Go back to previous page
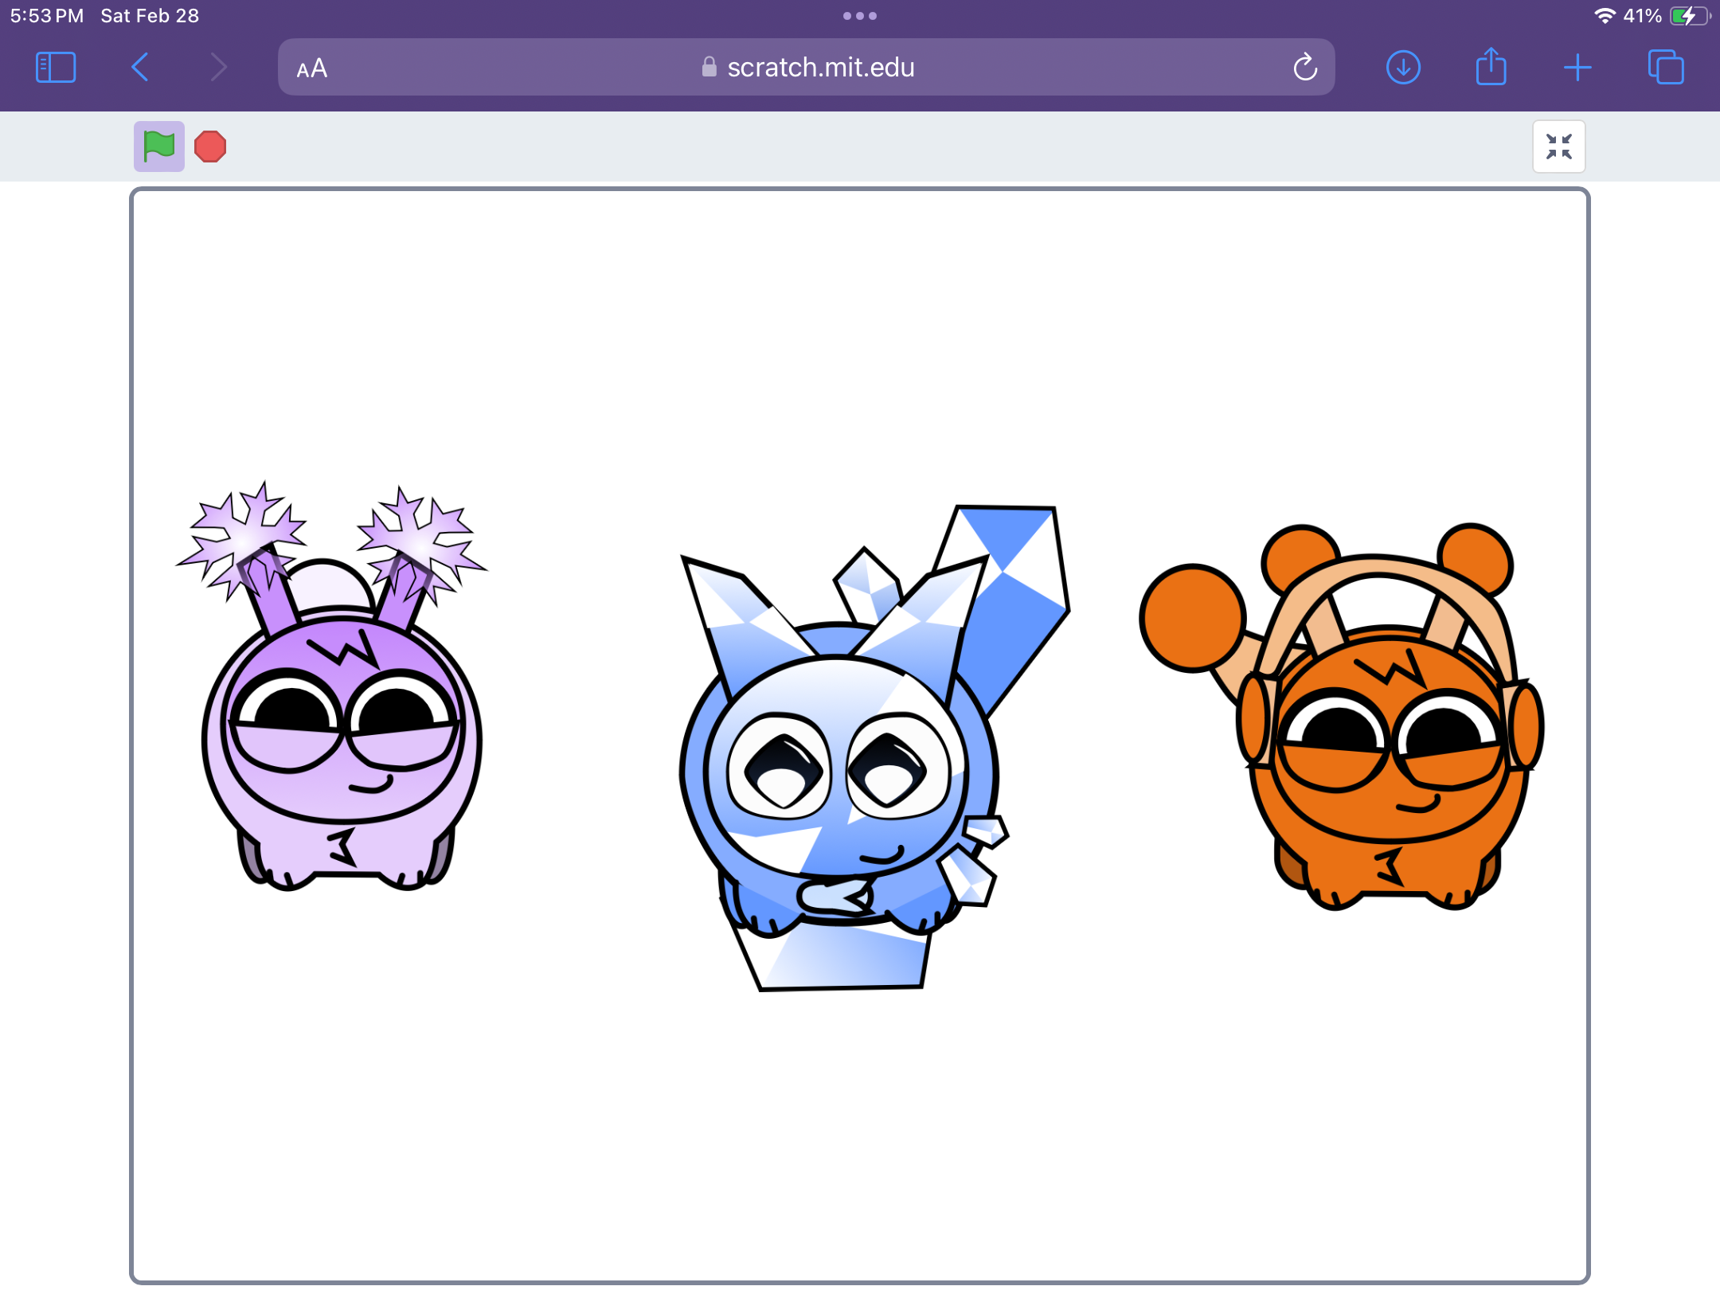Image resolution: width=1720 pixels, height=1290 pixels. click(x=140, y=68)
